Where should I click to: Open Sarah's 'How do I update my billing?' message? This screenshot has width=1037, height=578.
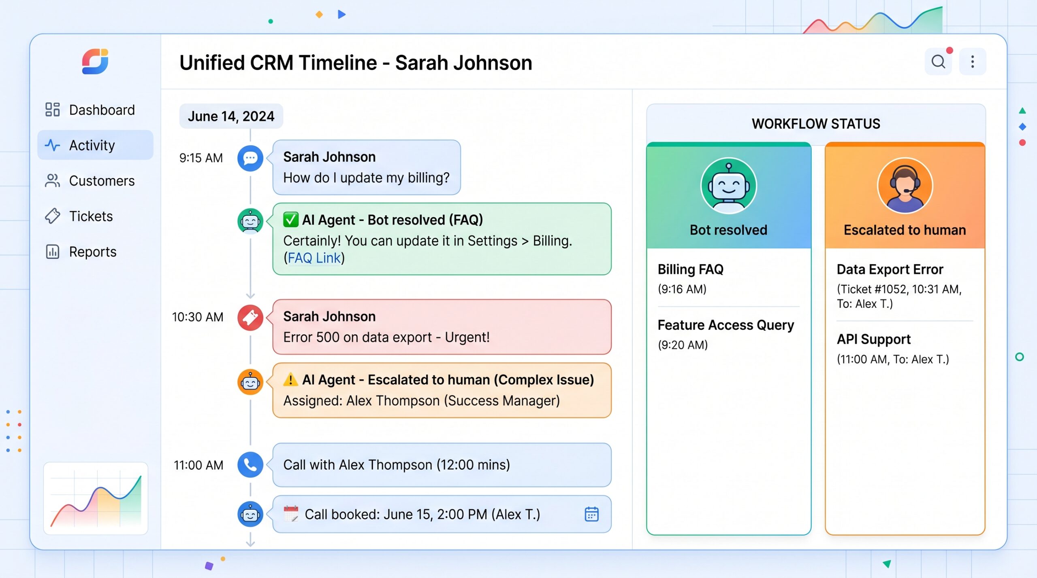pos(366,167)
